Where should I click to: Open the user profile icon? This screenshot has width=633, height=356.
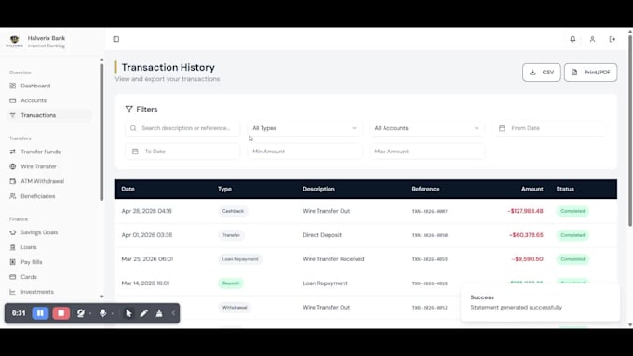(x=592, y=39)
